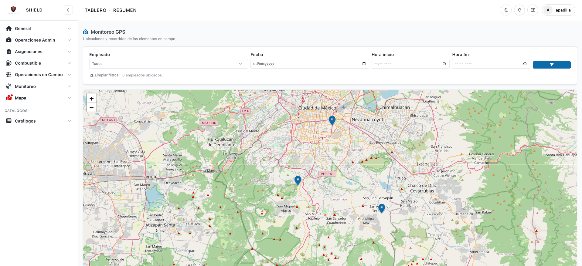
Task: Open the clock picker in Hora inicio
Action: coord(444,64)
